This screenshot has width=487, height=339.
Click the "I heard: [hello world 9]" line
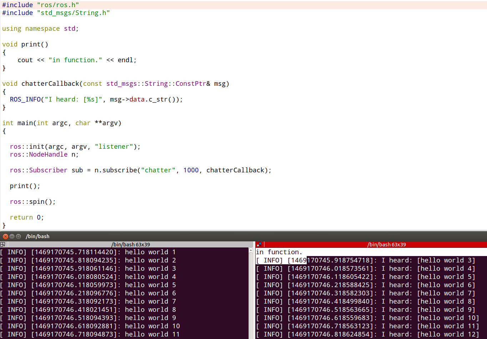point(366,310)
